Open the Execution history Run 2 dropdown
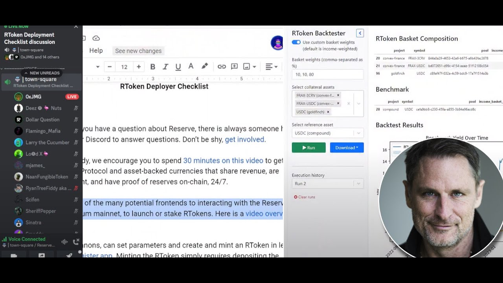Image resolution: width=503 pixels, height=283 pixels. 328,184
